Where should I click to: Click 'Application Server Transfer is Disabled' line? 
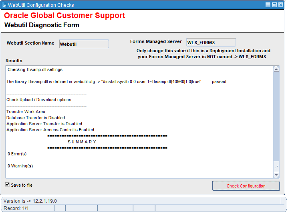(44, 124)
